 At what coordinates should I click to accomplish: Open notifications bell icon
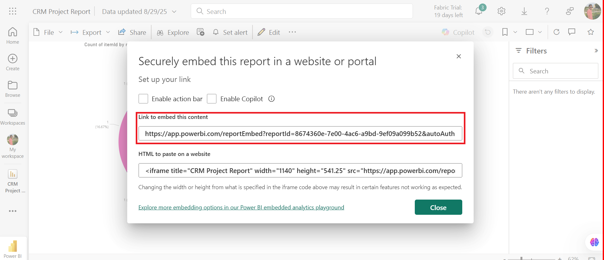479,11
